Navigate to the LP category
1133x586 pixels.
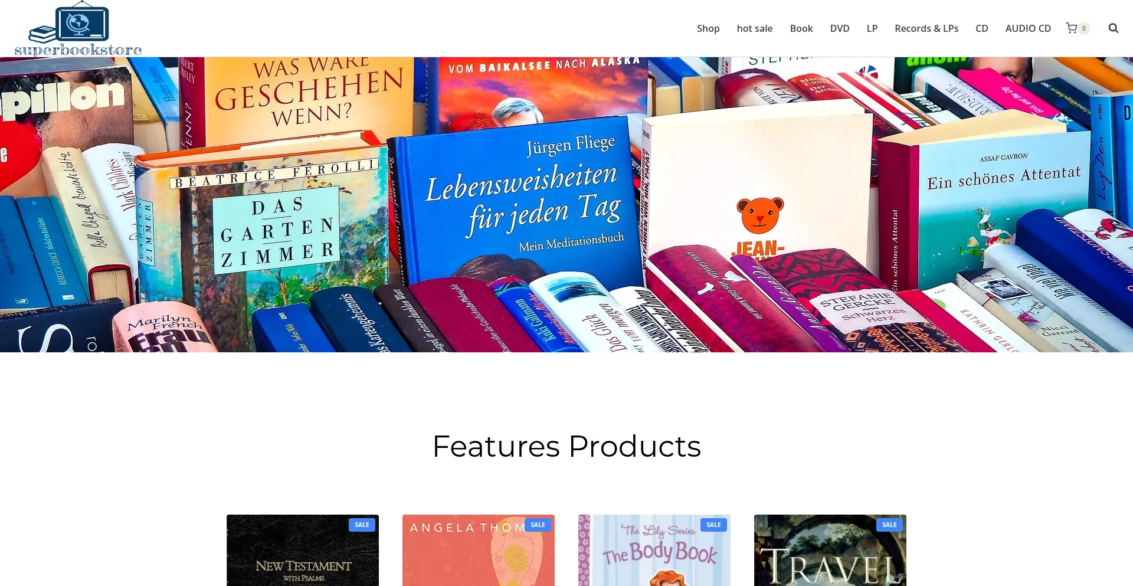pyautogui.click(x=872, y=28)
